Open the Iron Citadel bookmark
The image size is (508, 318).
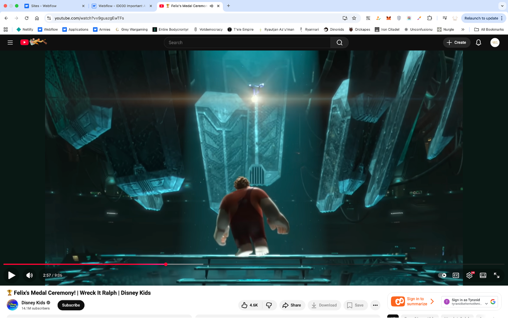click(x=387, y=29)
